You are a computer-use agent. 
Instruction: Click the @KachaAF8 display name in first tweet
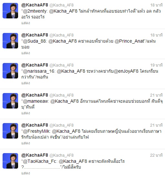pyautogui.click(x=35, y=5)
